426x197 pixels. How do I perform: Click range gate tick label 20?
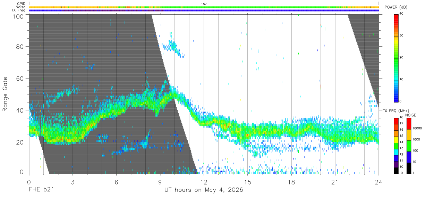20,142
